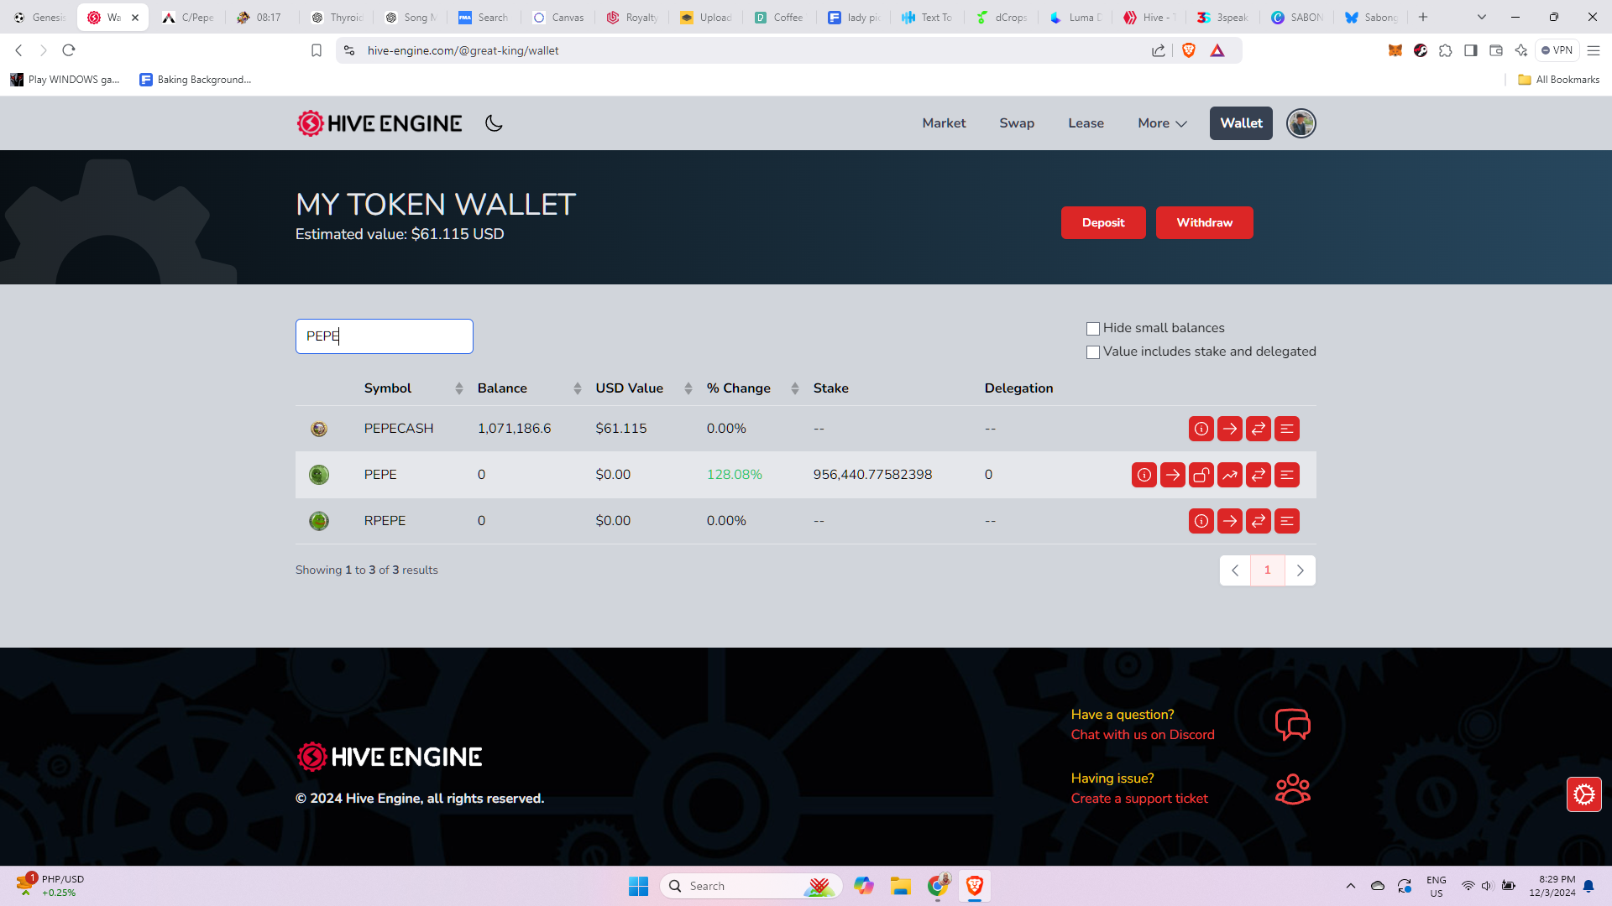1612x906 pixels.
Task: Select page 1 in pagination
Action: coord(1268,570)
